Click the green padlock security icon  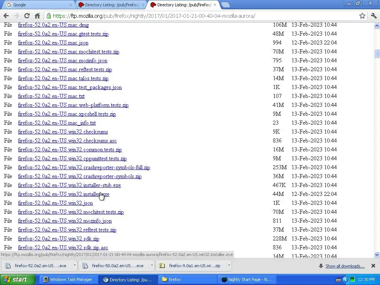[49, 16]
